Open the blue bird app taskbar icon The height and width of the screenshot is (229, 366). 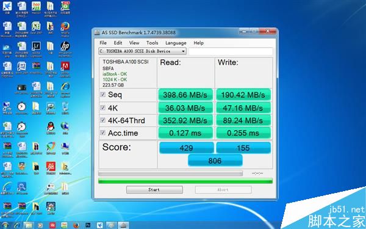click(x=99, y=225)
